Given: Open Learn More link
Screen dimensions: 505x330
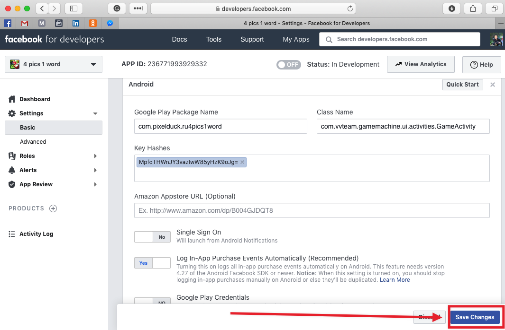Looking at the screenshot, I should pos(395,279).
